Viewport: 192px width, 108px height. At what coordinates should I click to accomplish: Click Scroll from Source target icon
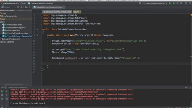18,7
